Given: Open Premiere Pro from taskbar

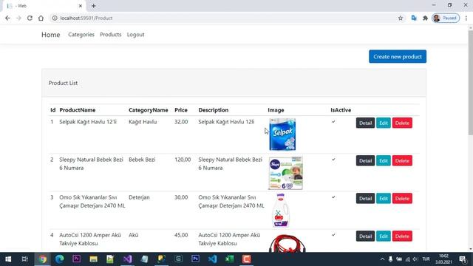Looking at the screenshot, I should 76,259.
